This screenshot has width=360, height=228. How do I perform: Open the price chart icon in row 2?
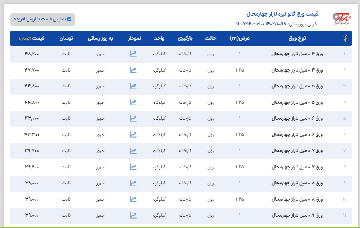point(133,70)
